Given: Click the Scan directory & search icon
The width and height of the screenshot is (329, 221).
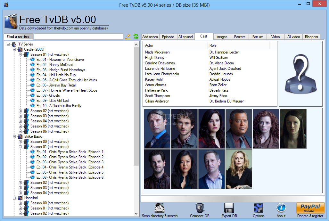Looking at the screenshot, I should click(x=160, y=208).
